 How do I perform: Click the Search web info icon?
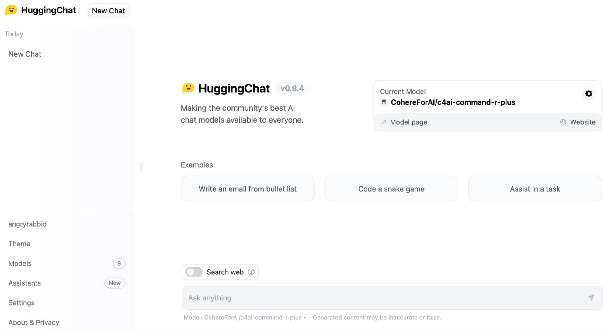pyautogui.click(x=251, y=272)
